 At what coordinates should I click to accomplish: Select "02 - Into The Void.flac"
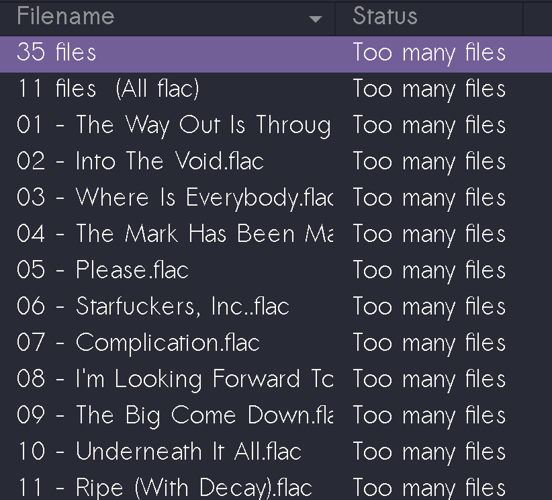pos(134,161)
